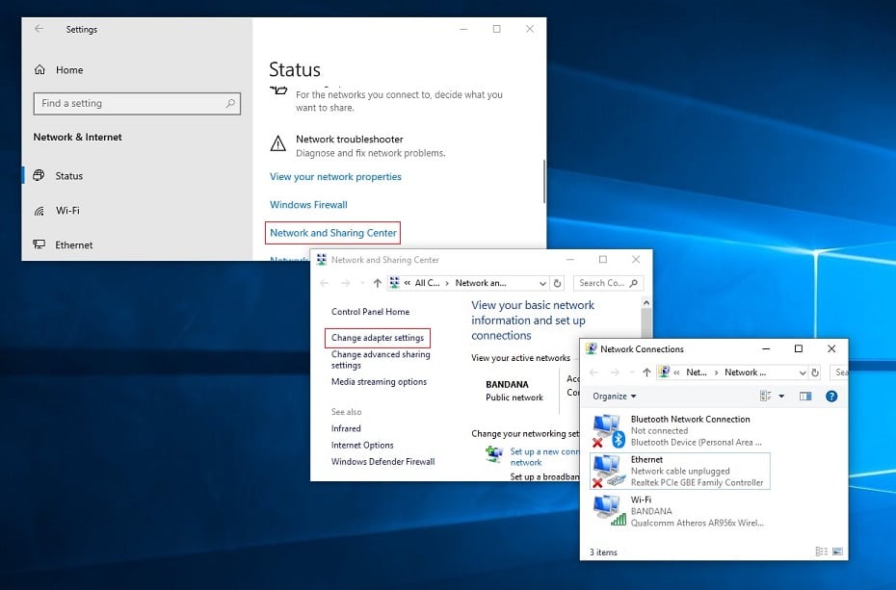Click the Status sidebar globe icon
Viewport: 896px width, 590px height.
coord(39,175)
